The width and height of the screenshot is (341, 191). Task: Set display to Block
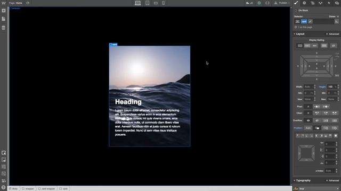(300, 46)
